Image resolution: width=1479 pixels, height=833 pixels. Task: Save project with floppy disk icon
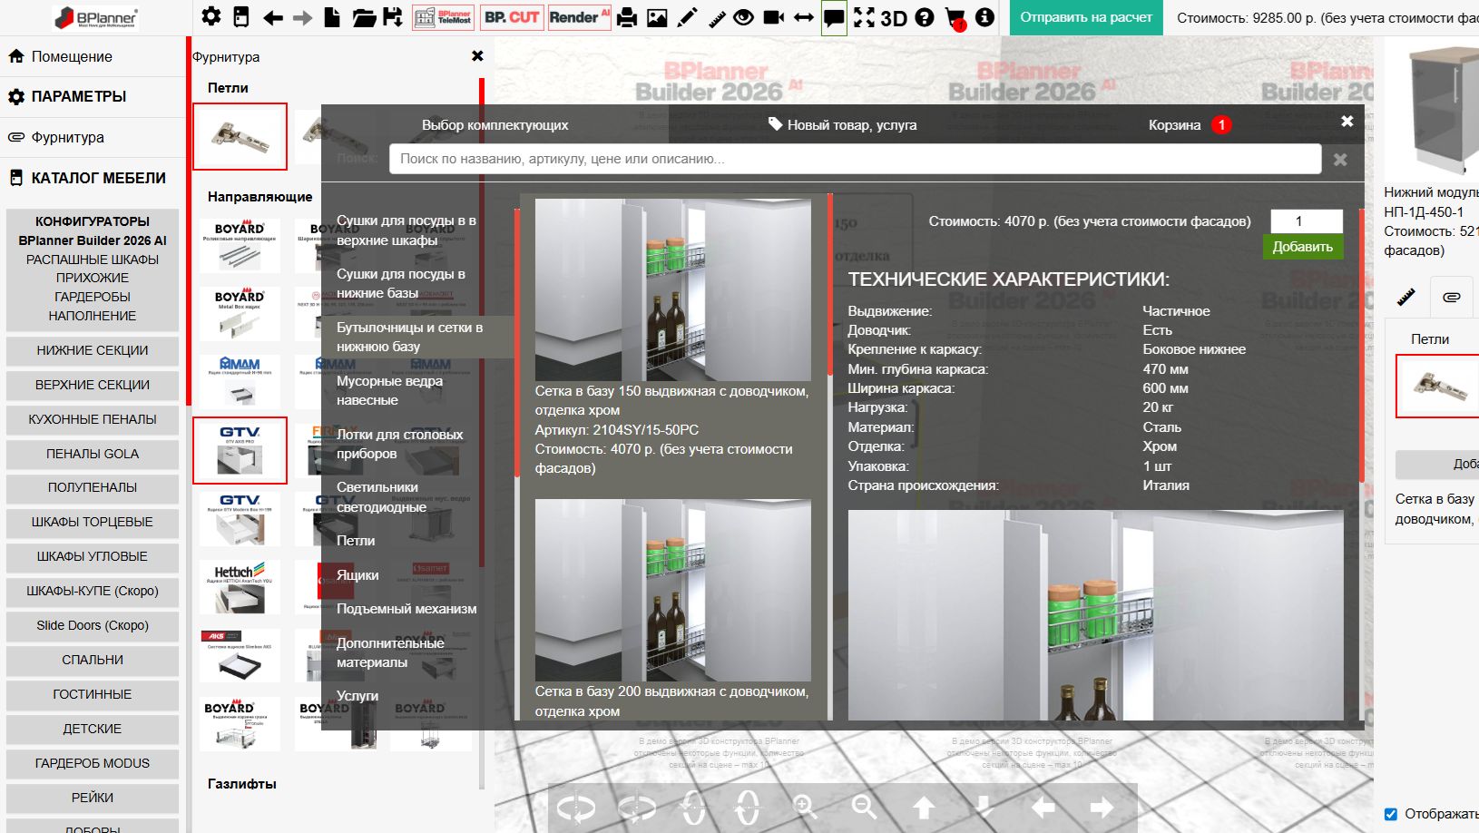click(393, 16)
